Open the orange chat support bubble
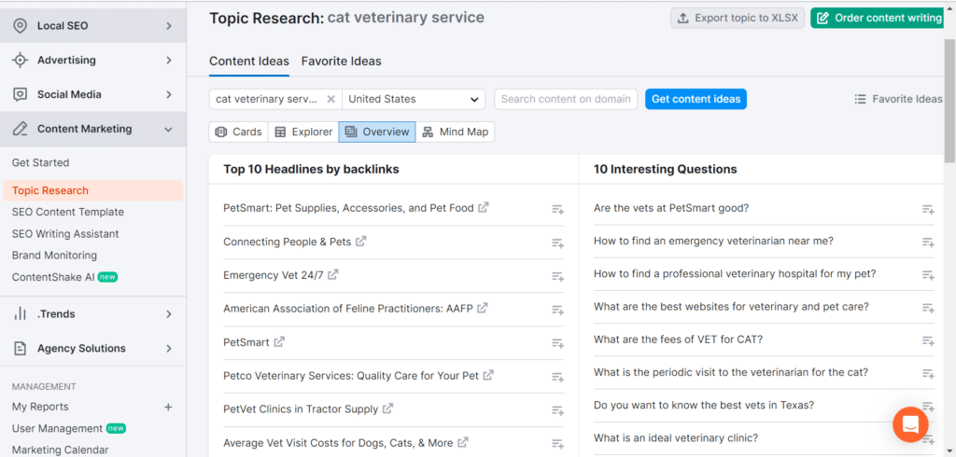Screen dimensions: 956x457 point(910,424)
